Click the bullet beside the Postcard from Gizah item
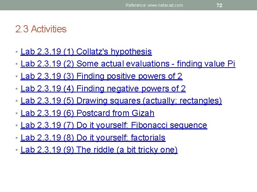The height and width of the screenshot is (192, 257). pyautogui.click(x=17, y=113)
